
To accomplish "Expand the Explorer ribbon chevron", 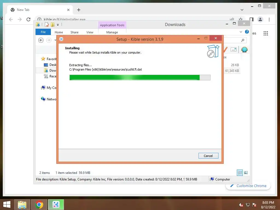I will click(x=241, y=32).
